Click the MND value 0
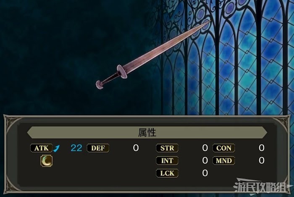The image size is (294, 197). click(x=262, y=160)
